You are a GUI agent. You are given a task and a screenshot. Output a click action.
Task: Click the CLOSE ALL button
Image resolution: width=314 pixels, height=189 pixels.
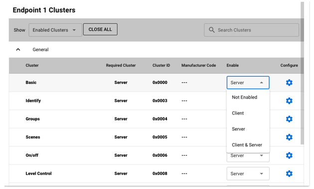[x=100, y=29]
